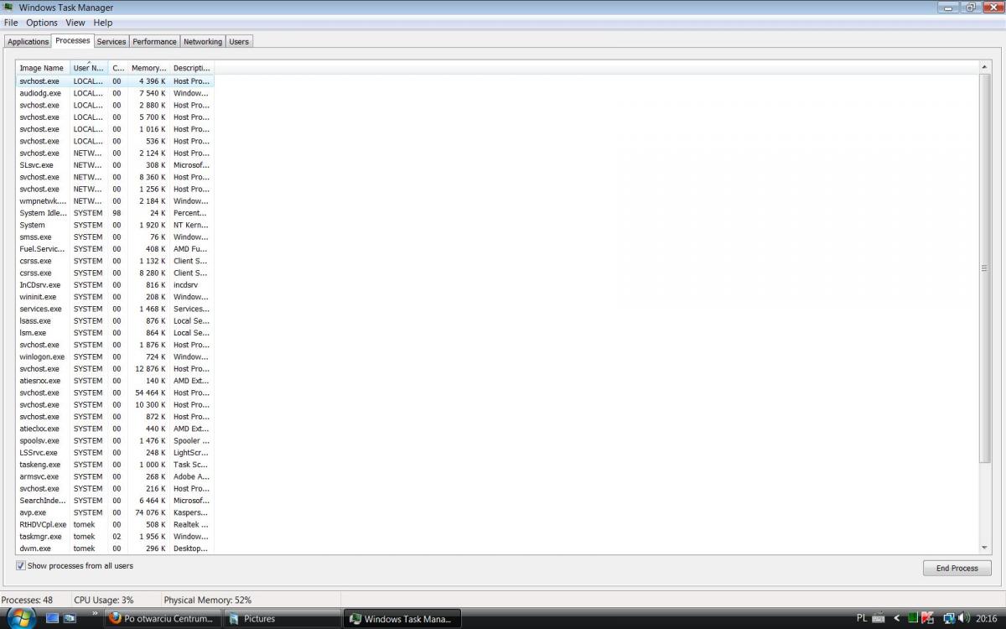Select svchost.exe row using 54 464 K
Image resolution: width=1006 pixels, height=629 pixels.
(115, 392)
